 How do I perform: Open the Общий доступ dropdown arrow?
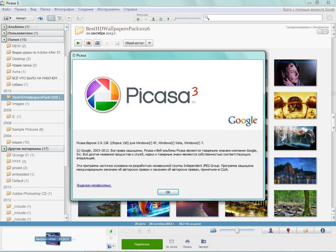pyautogui.click(x=150, y=43)
